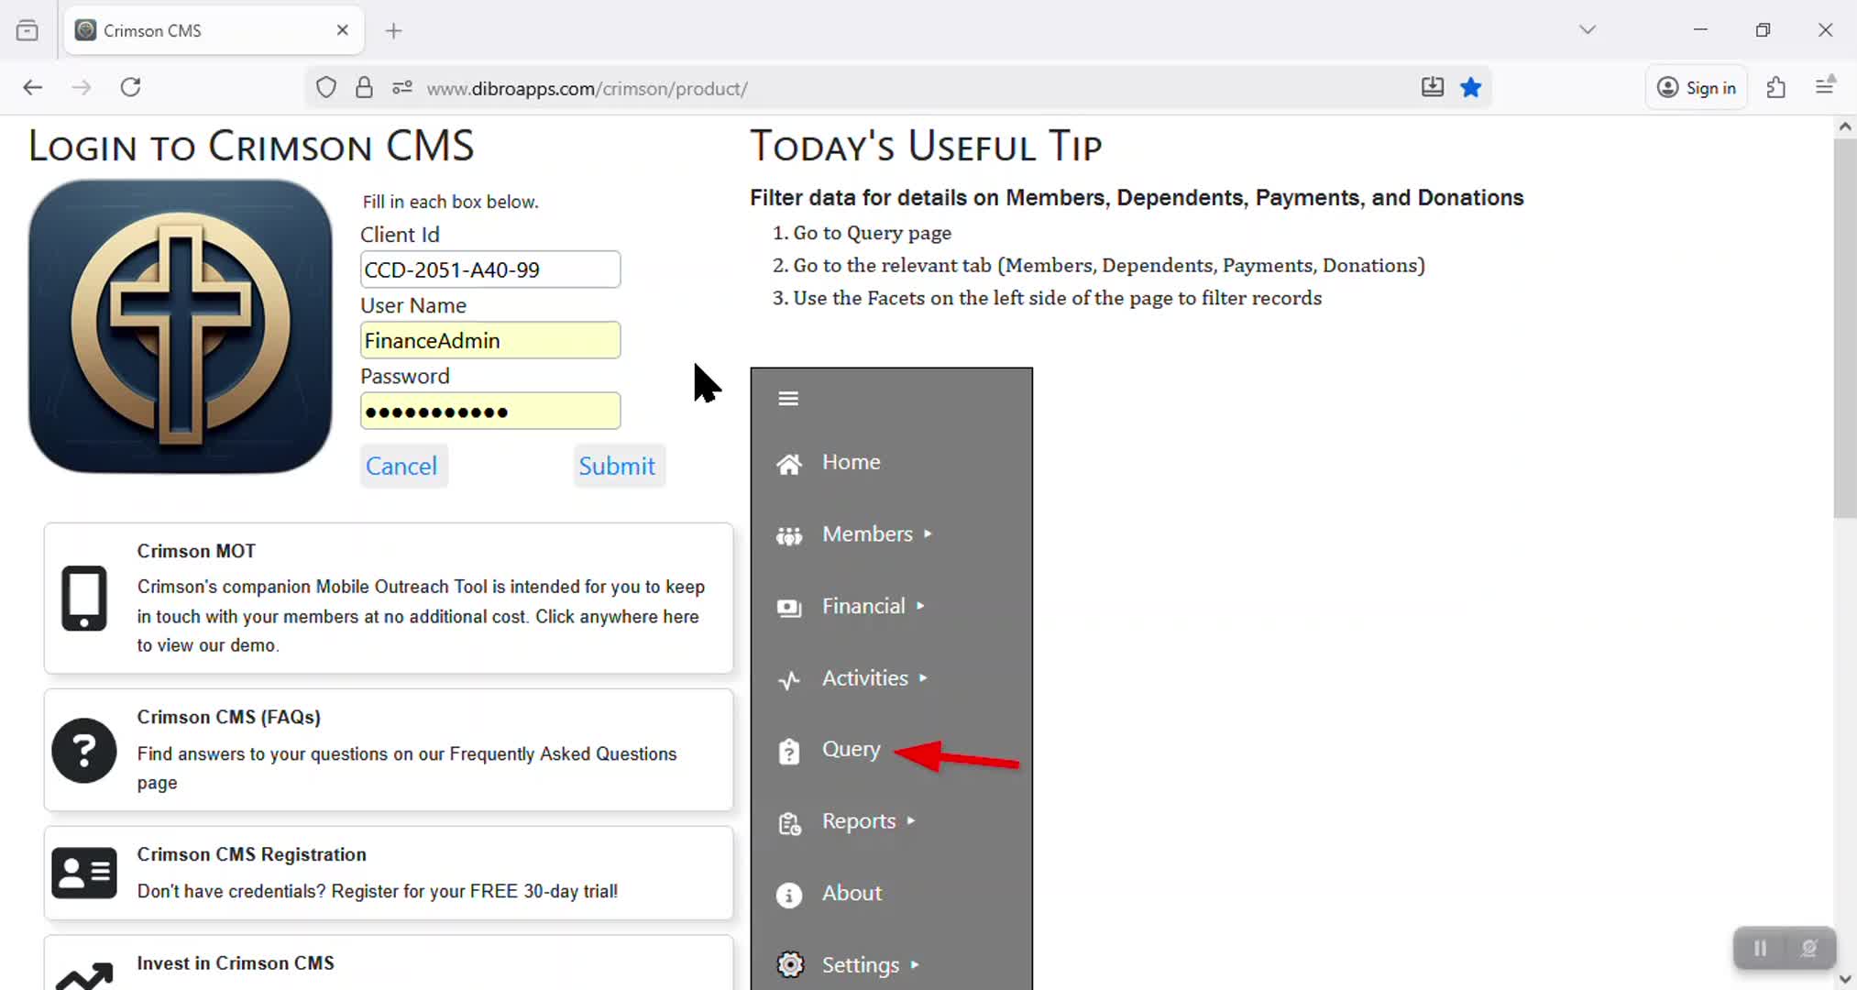Click the Query clipboard icon
The height and width of the screenshot is (990, 1857).
(788, 752)
